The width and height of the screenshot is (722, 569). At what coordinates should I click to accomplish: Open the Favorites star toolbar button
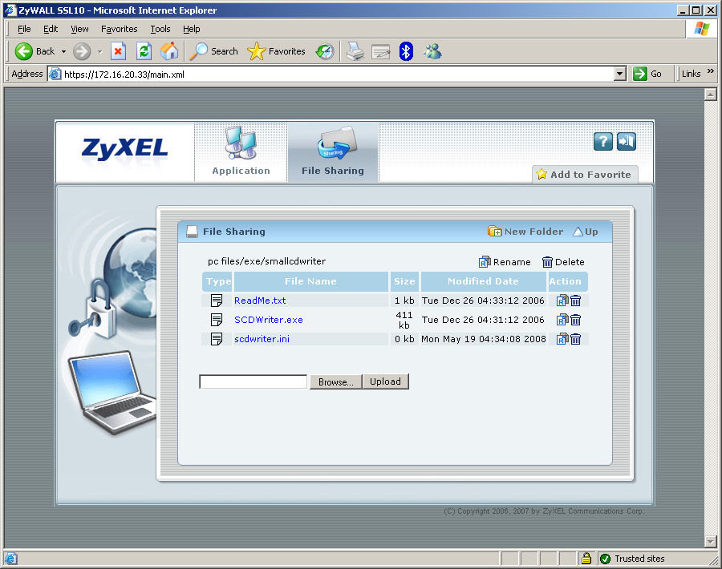pos(276,51)
